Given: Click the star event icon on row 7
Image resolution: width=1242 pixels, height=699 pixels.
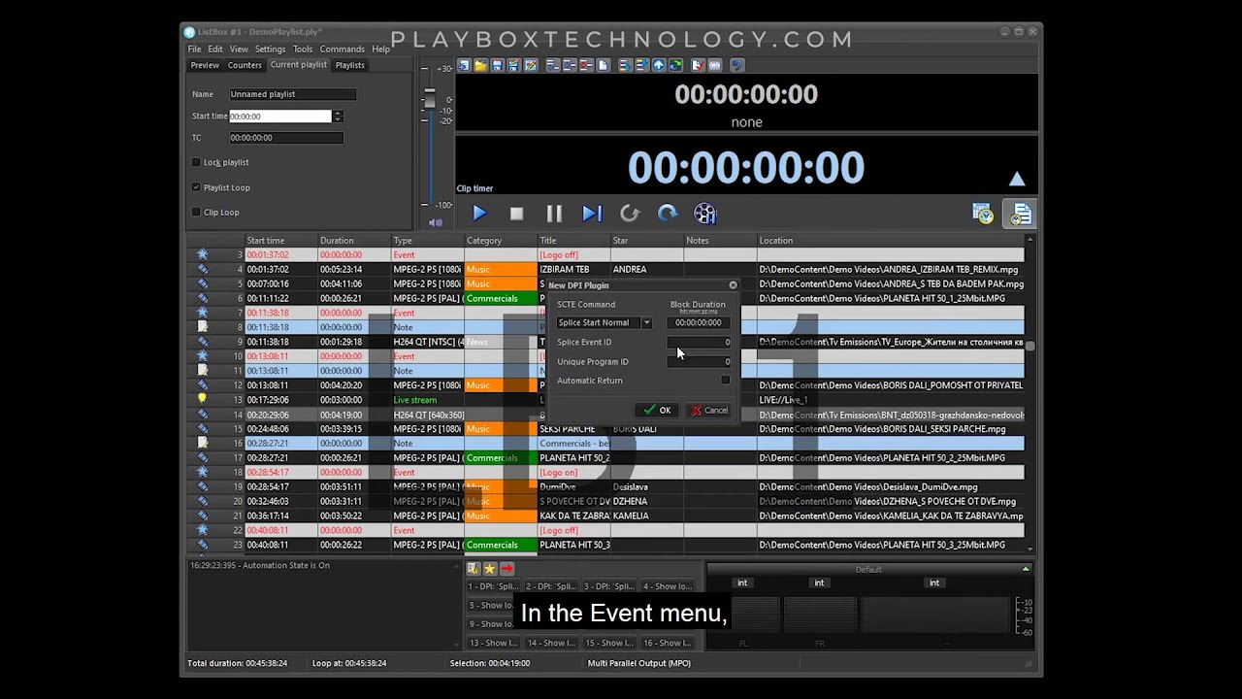Looking at the screenshot, I should coord(202,313).
